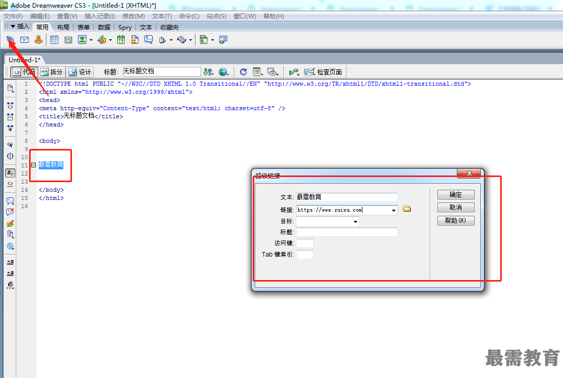Click the Templates insert icon
Screen dimensions: 563x378
(x=204, y=39)
